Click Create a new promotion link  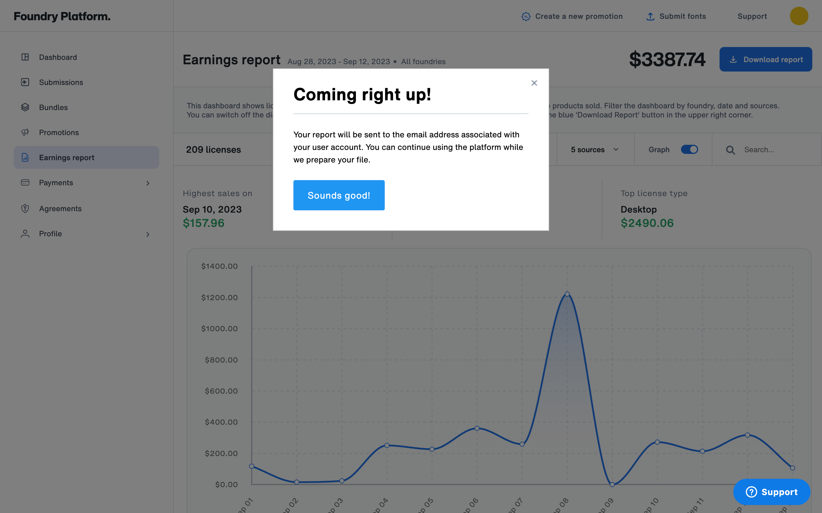(572, 16)
